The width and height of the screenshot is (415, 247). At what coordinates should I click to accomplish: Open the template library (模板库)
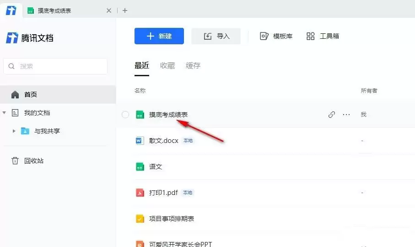276,36
